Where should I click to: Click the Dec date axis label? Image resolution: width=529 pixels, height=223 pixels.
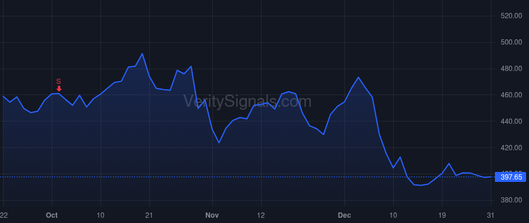coord(344,215)
